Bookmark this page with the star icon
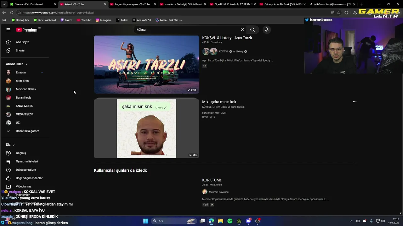The height and width of the screenshot is (226, 403). [338, 13]
